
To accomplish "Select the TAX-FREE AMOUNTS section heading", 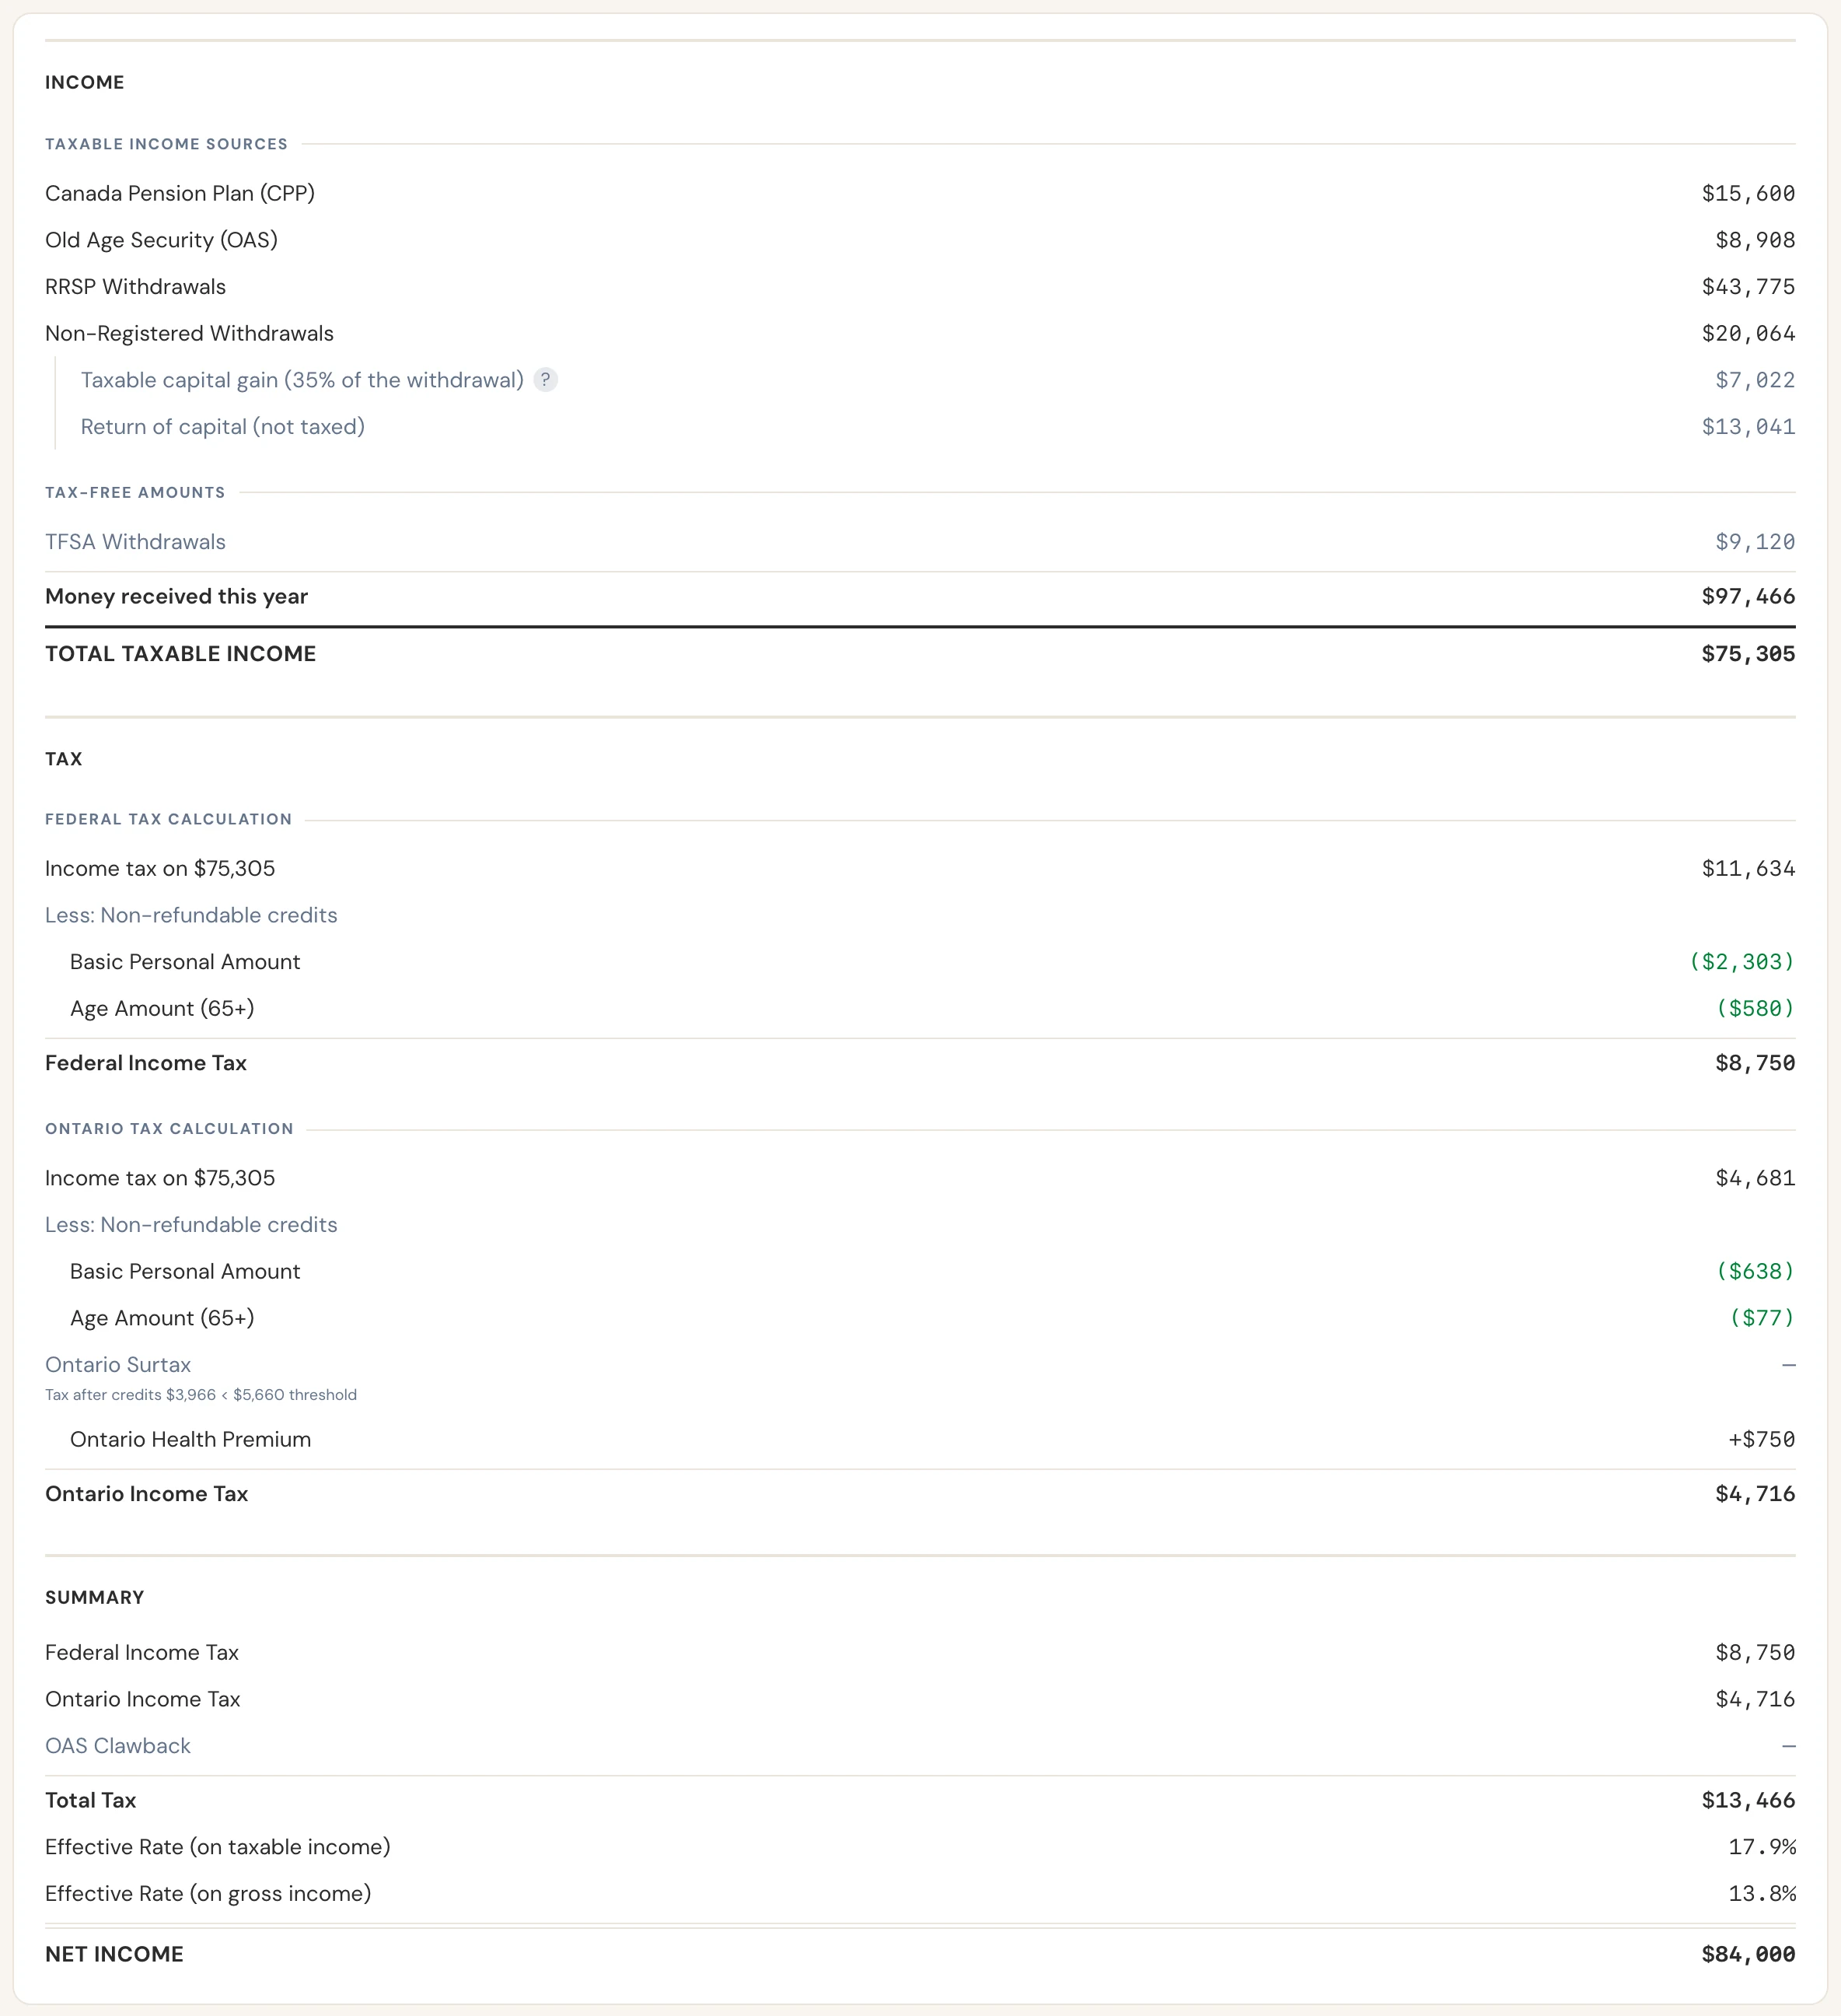I will [x=135, y=492].
